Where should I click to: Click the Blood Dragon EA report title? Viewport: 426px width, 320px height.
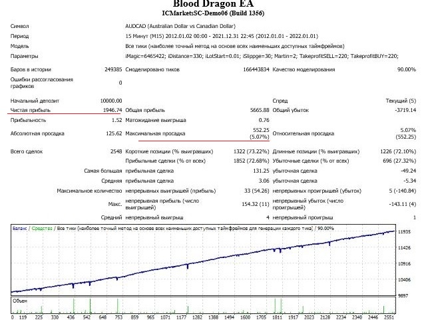(213, 4)
